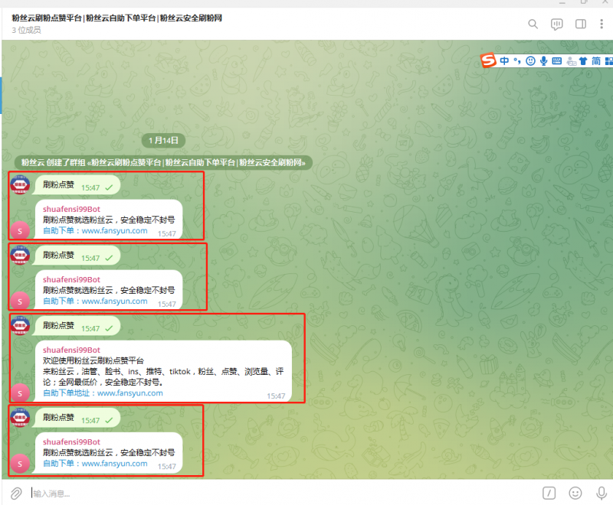Open the Sogou soft keyboard icon
The image size is (613, 505).
[x=557, y=61]
